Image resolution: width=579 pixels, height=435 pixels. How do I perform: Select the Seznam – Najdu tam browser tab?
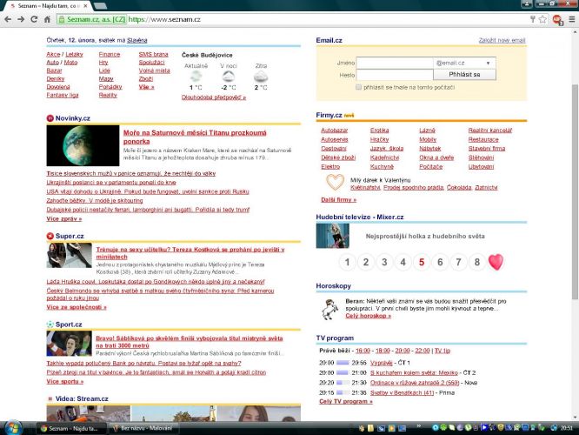click(x=48, y=6)
